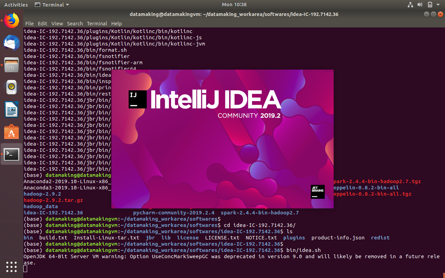Click 'hadoop-2.9.2.tar.gz' archive name
445x278 pixels.
pos(53,200)
